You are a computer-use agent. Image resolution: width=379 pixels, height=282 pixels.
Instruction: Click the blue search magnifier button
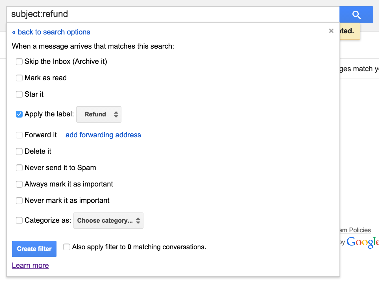pos(356,15)
